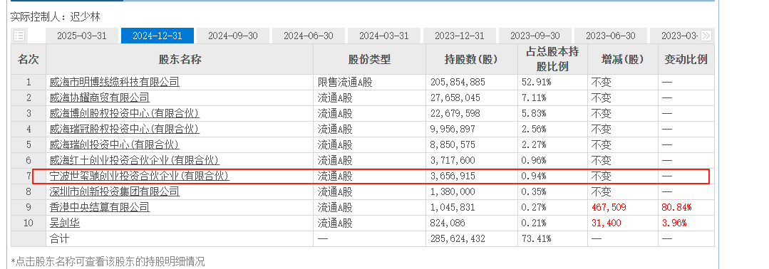Viewport: 769px width, 269px height.
Task: Select the 2023-12-31 date tab
Action: pos(460,36)
